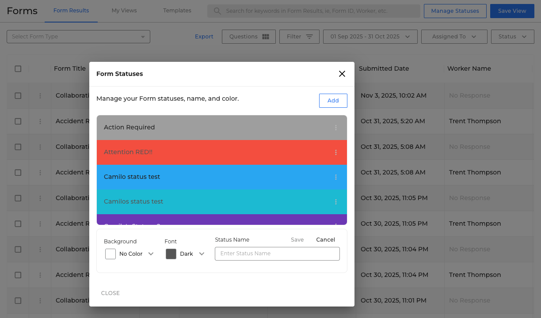Click the search magnifier icon
541x318 pixels.
pos(217,11)
